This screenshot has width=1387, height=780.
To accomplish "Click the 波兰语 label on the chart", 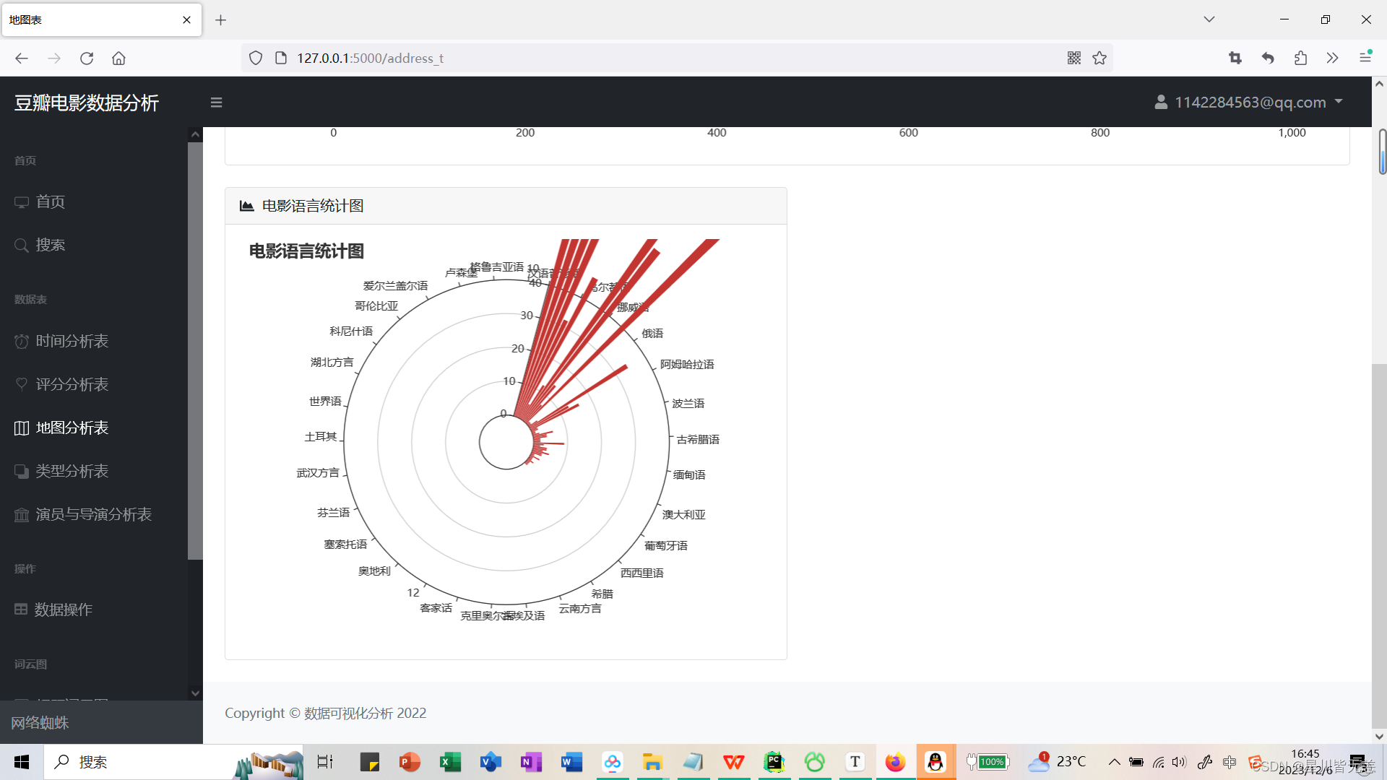I will pyautogui.click(x=688, y=403).
